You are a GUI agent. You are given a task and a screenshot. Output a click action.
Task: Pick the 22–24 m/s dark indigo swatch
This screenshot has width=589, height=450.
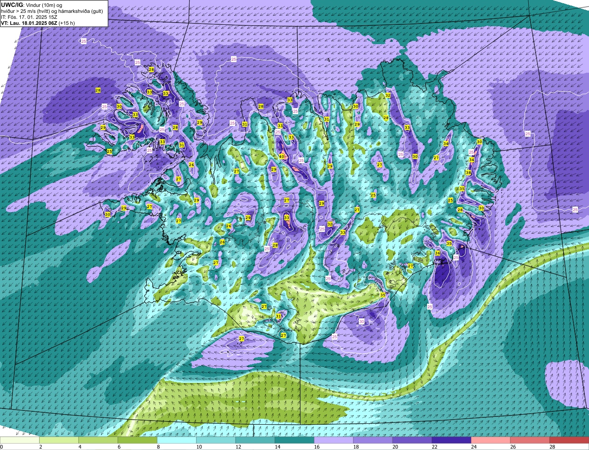[451, 440]
